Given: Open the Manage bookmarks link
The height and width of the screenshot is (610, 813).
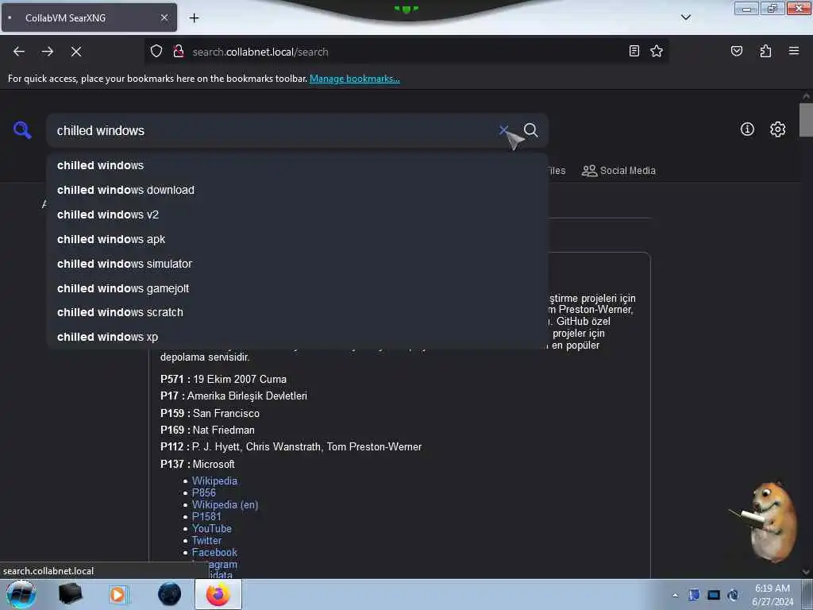Looking at the screenshot, I should pos(355,79).
